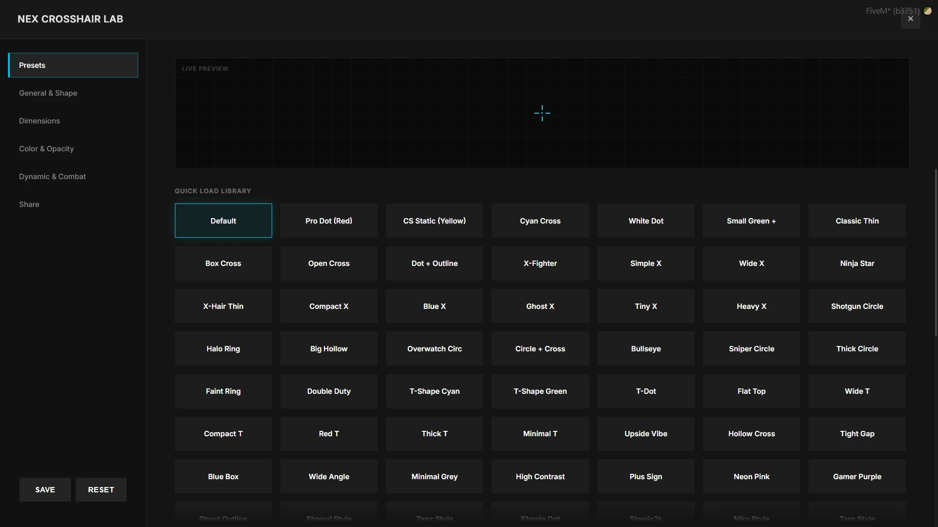Choose the Tight Gap preset

pyautogui.click(x=857, y=434)
